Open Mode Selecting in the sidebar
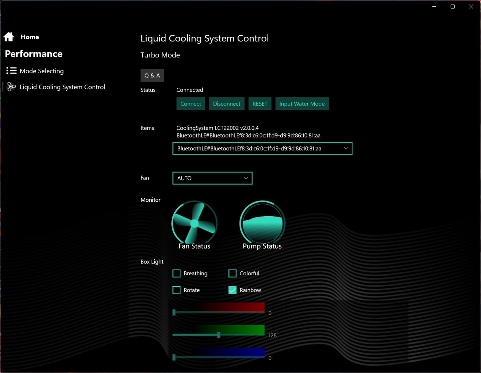Viewport: 481px width, 373px height. pos(41,71)
